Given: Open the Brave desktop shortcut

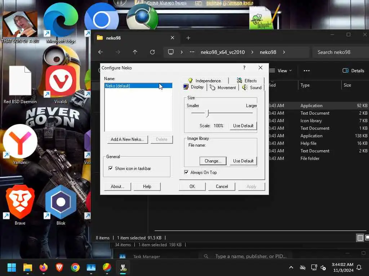Looking at the screenshot, I should pyautogui.click(x=20, y=206).
